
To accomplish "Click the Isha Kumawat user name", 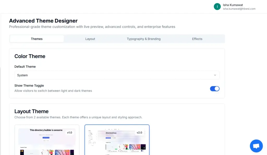I will [x=232, y=5].
